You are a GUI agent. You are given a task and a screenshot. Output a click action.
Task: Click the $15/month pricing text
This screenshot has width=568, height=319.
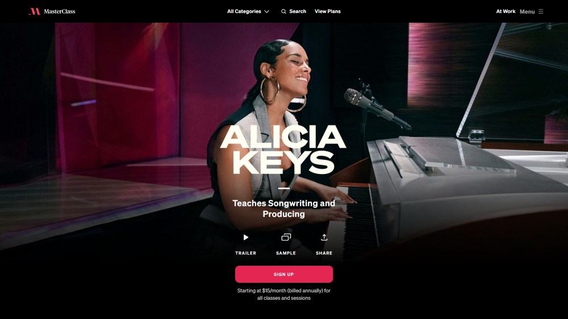pyautogui.click(x=274, y=291)
